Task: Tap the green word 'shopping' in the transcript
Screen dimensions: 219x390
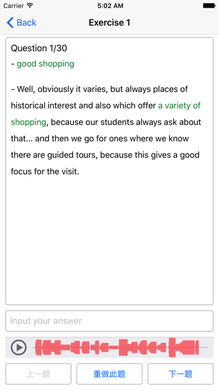Action: [x=28, y=122]
